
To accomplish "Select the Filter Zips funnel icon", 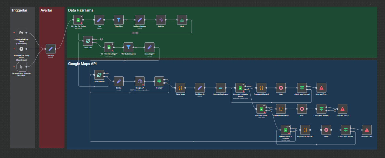I will [x=119, y=19].
